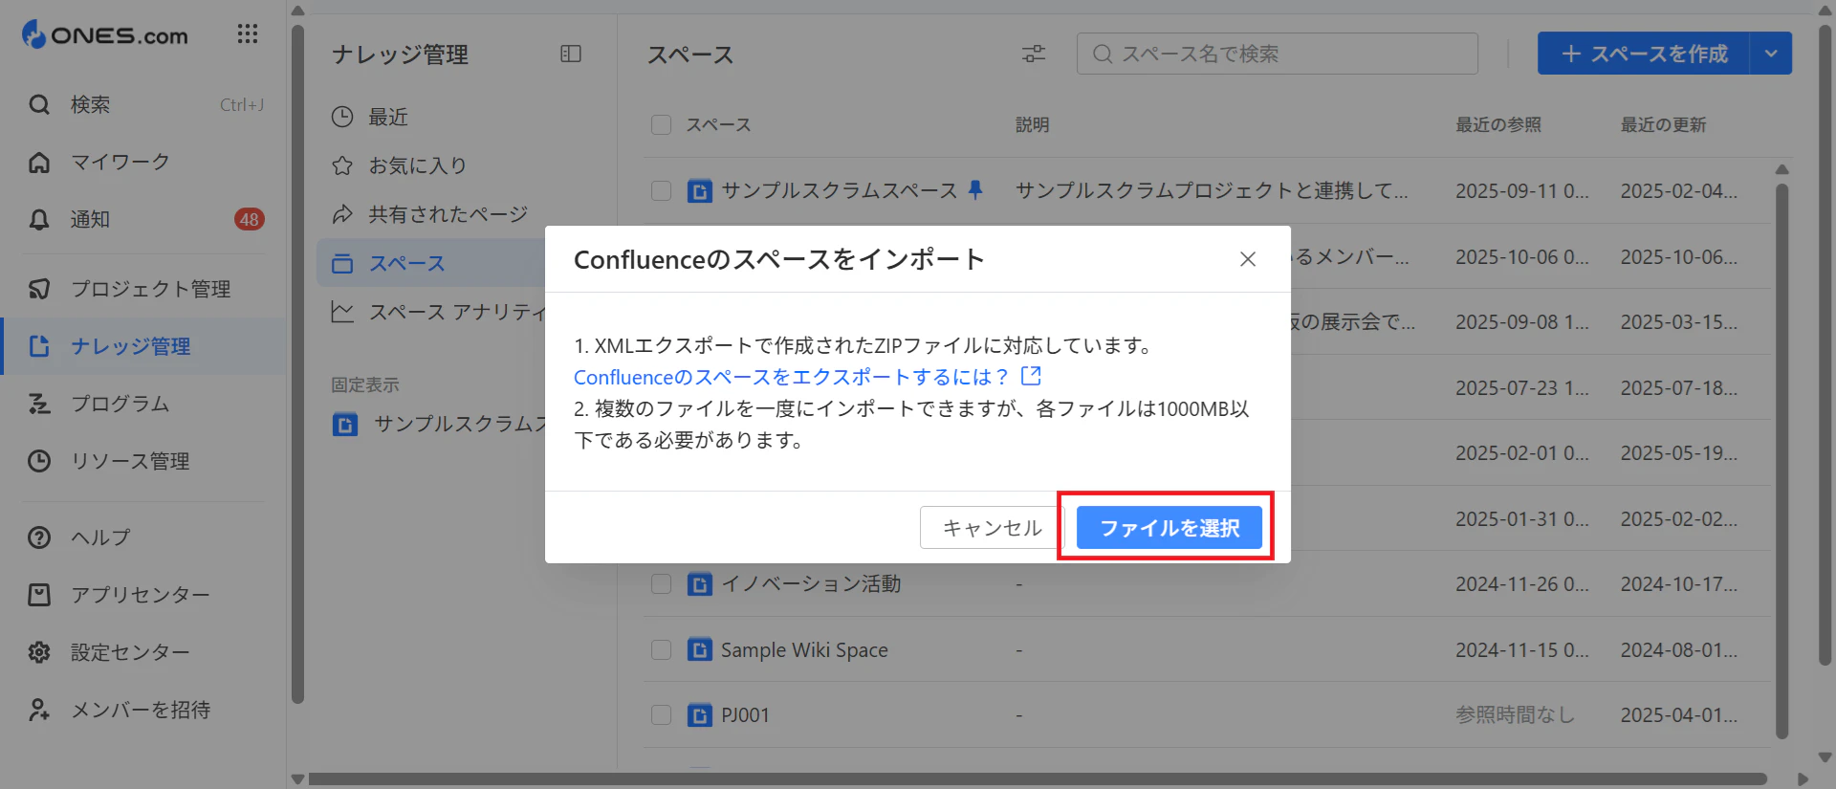The width and height of the screenshot is (1836, 789).
Task: Focus the スペース名で検索 field
Action: click(1278, 54)
